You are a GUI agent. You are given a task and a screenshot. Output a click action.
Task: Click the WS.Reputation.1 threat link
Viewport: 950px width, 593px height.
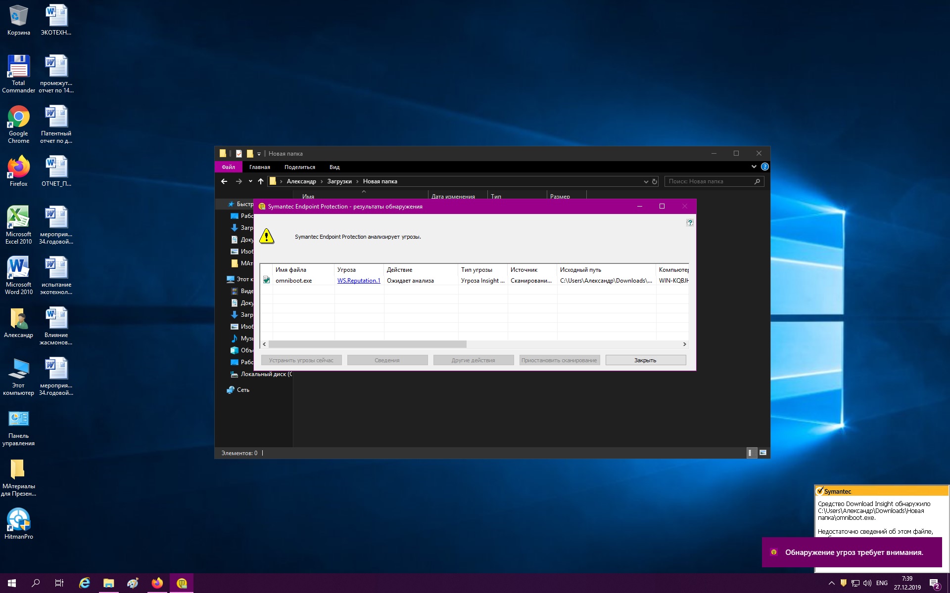359,281
